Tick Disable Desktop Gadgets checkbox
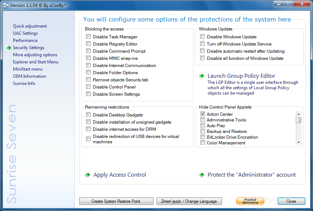Screen dimensions: 313x211 click(88, 115)
